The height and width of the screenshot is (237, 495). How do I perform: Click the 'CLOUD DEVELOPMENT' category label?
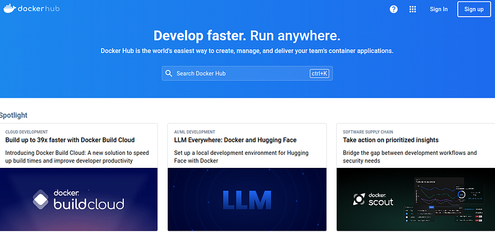(x=27, y=132)
